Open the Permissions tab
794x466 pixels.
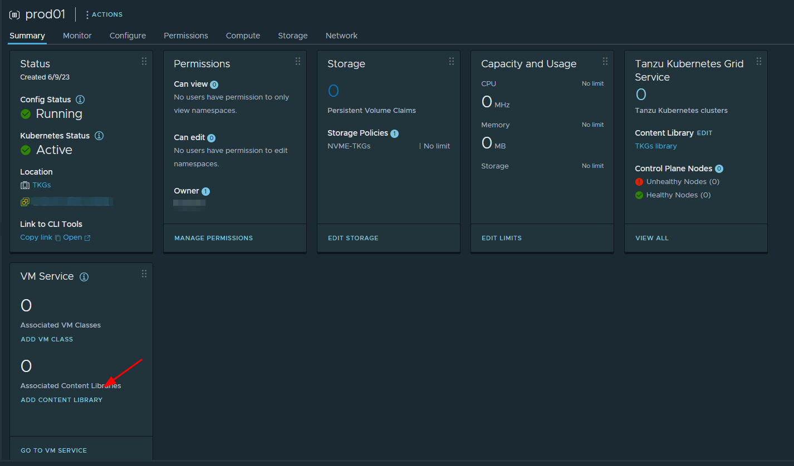point(186,36)
